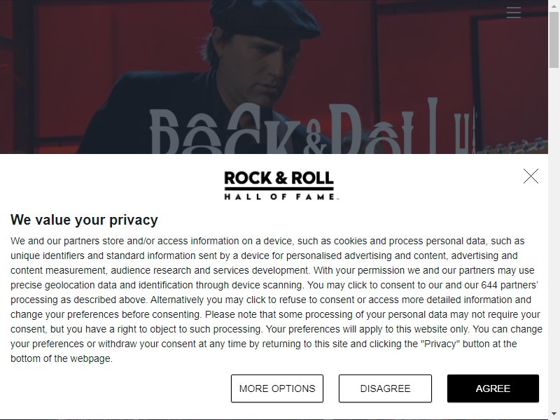Click the scrollbar down arrow
Screen dimensions: 560x420
[x=554, y=414]
